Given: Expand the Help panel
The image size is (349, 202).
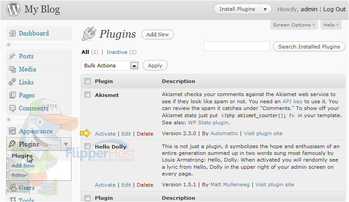Looking at the screenshot, I should coord(331,25).
